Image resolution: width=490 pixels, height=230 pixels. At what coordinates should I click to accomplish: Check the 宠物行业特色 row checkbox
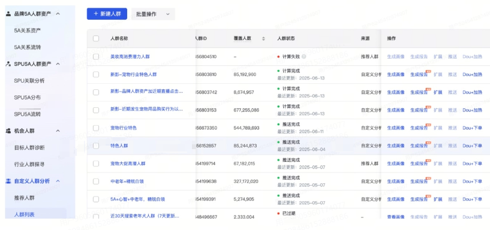click(96, 128)
